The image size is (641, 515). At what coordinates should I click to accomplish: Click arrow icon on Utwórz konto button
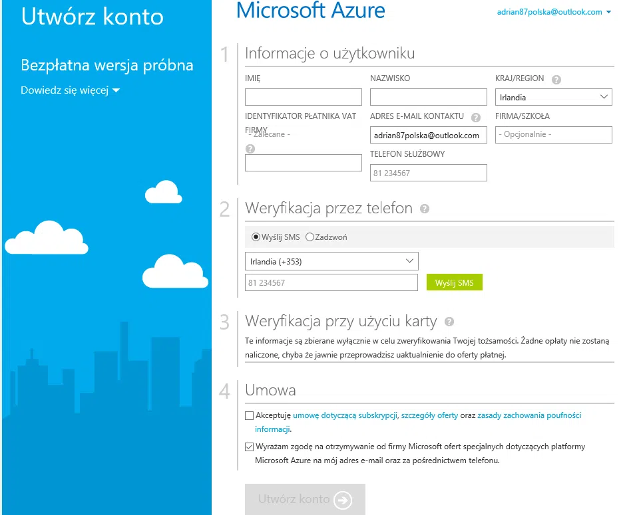coord(343,500)
